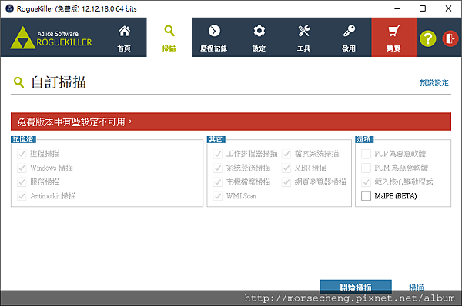Toggle the WMI Scan checkbox
This screenshot has height=306, width=462.
[218, 196]
